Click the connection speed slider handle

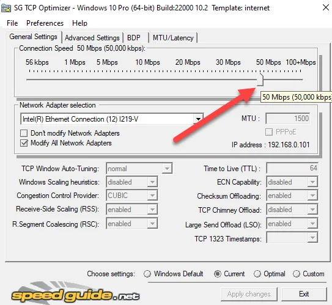click(x=260, y=79)
